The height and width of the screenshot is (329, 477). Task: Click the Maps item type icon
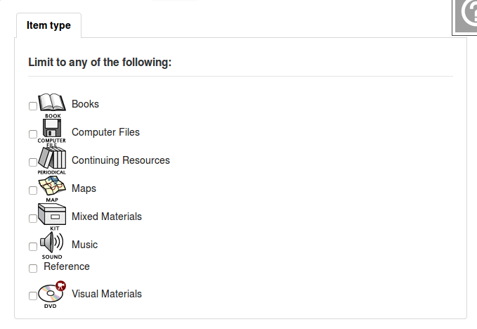(52, 188)
